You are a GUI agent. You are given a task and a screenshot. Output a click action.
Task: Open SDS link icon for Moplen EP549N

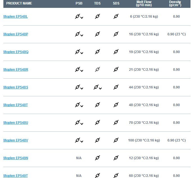[x=116, y=158]
